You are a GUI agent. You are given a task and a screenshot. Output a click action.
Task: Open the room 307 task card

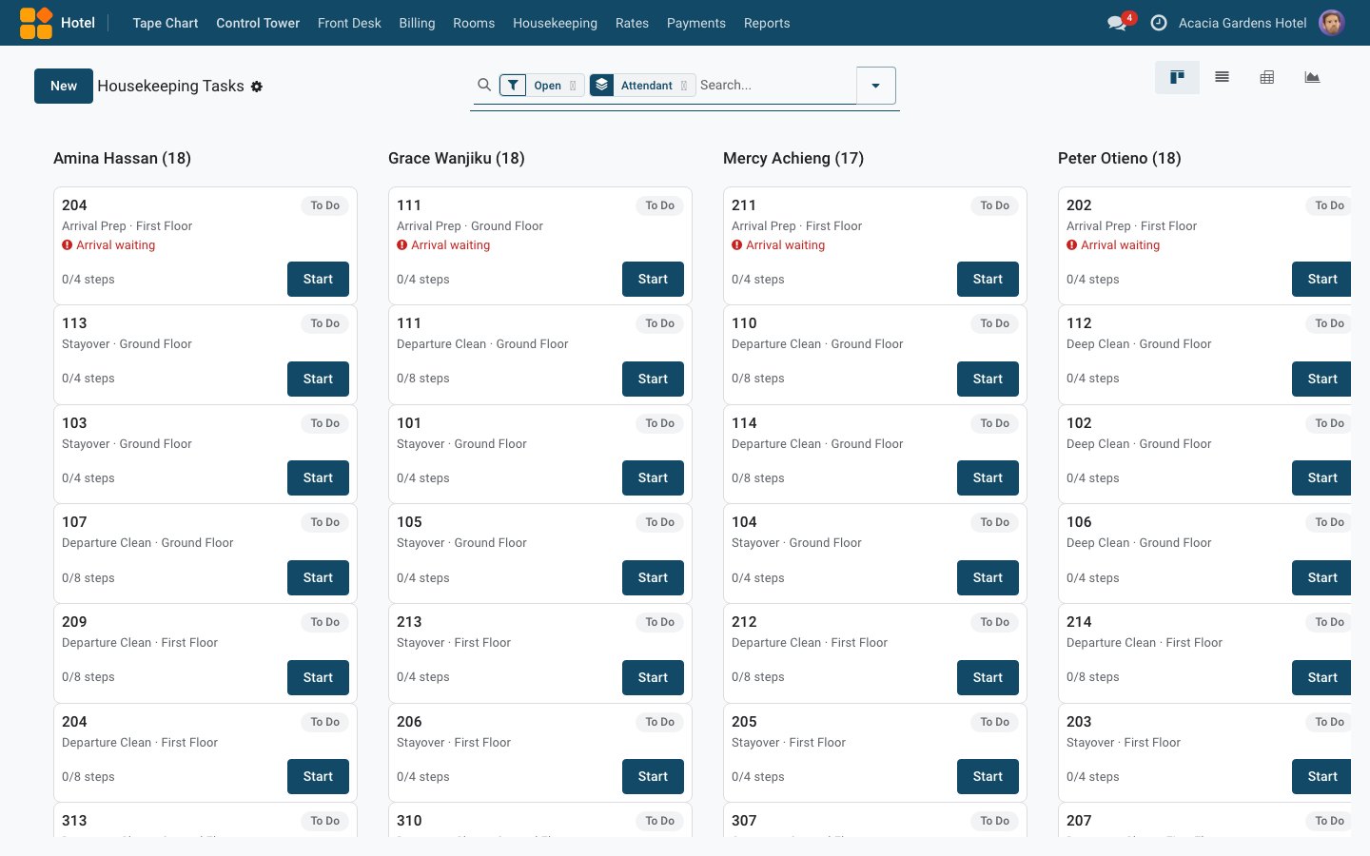875,821
